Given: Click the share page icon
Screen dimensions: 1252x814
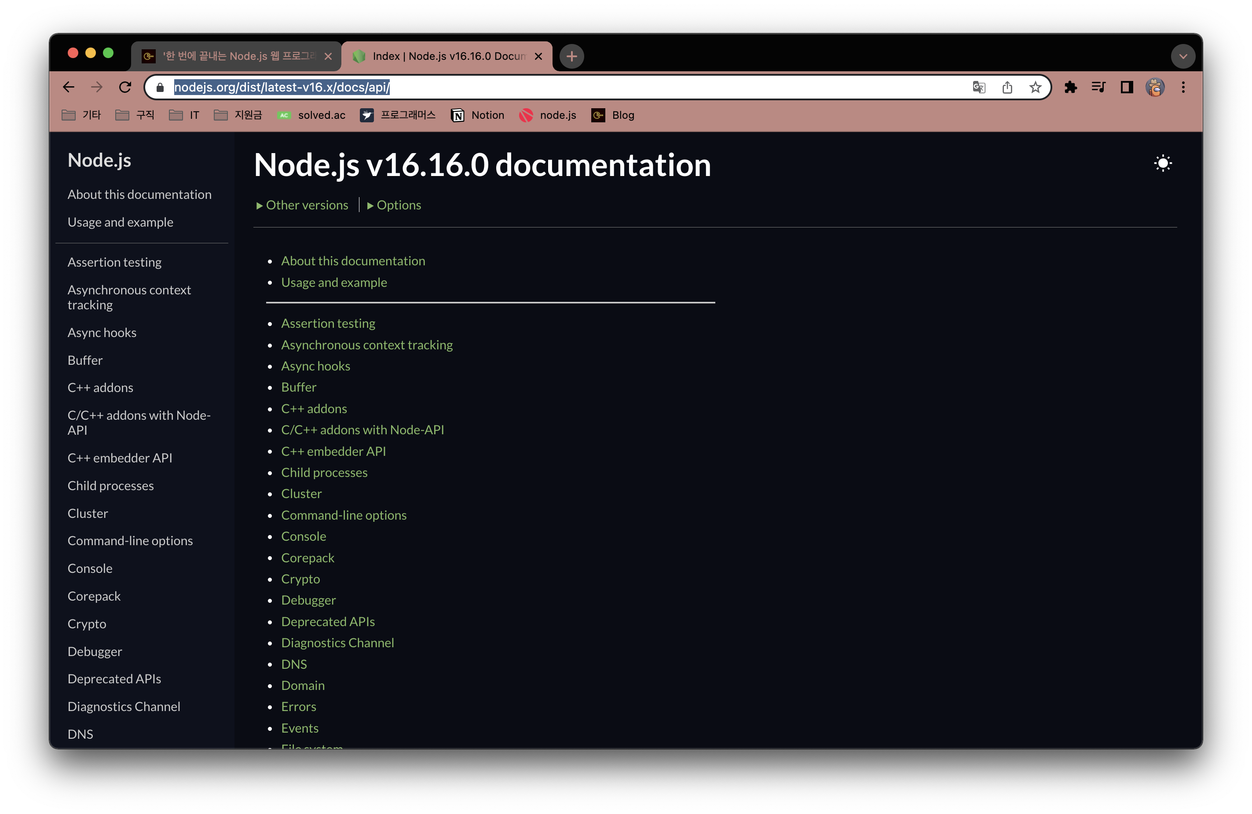Looking at the screenshot, I should [x=1007, y=88].
